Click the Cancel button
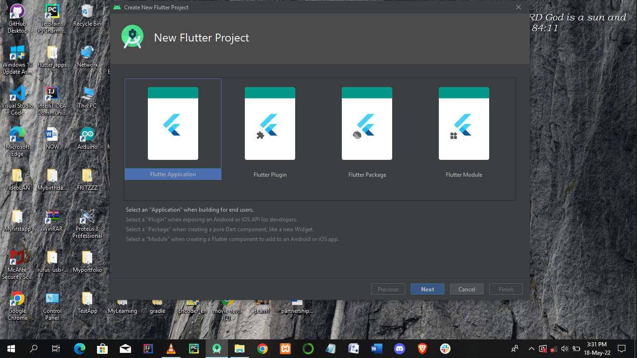This screenshot has width=637, height=358. tap(467, 289)
